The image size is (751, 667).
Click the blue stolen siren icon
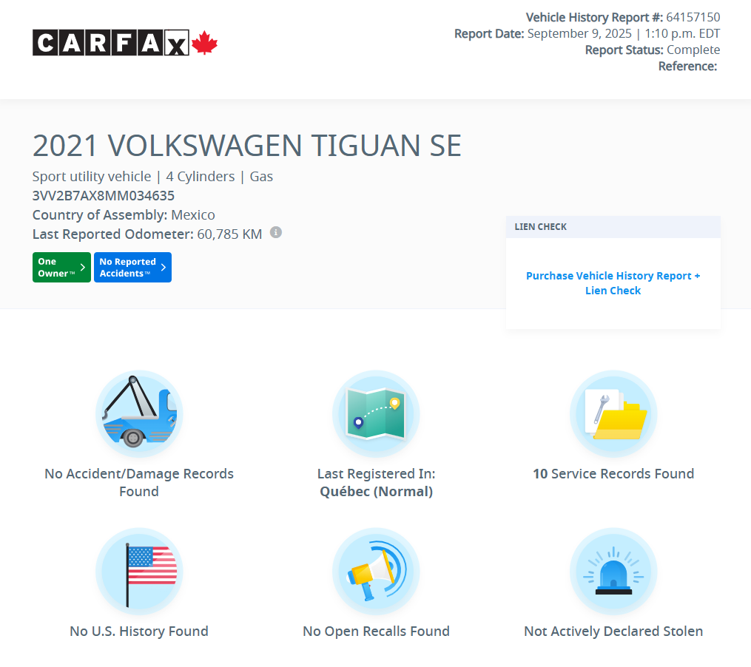click(613, 572)
